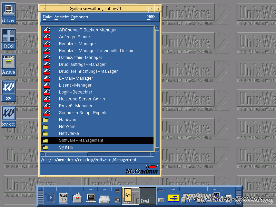The width and height of the screenshot is (276, 207).
Task: Expand subpanel arrow above SCO logo
Action: point(173,189)
